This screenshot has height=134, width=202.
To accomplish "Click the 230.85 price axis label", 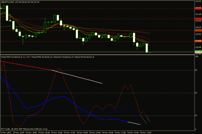I will 198,21.
